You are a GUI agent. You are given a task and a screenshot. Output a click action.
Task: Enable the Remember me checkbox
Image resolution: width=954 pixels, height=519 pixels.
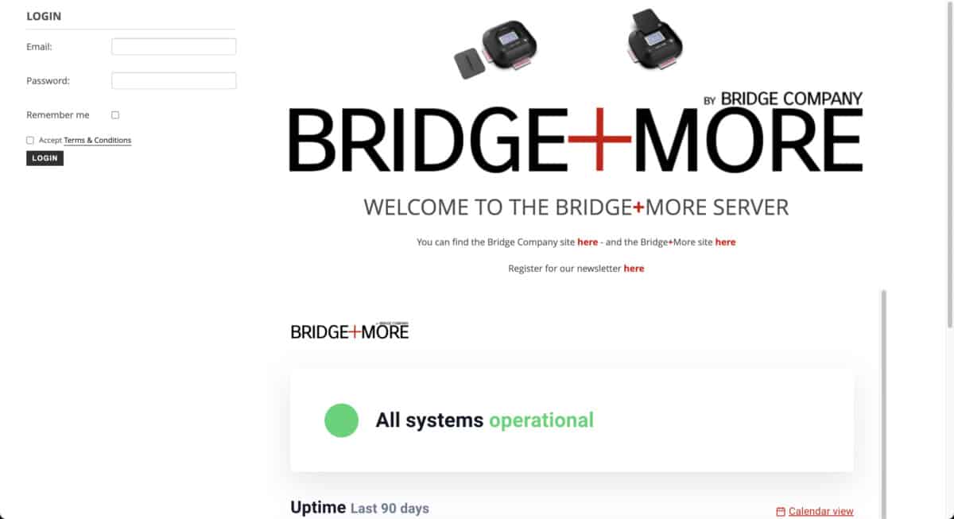tap(115, 115)
